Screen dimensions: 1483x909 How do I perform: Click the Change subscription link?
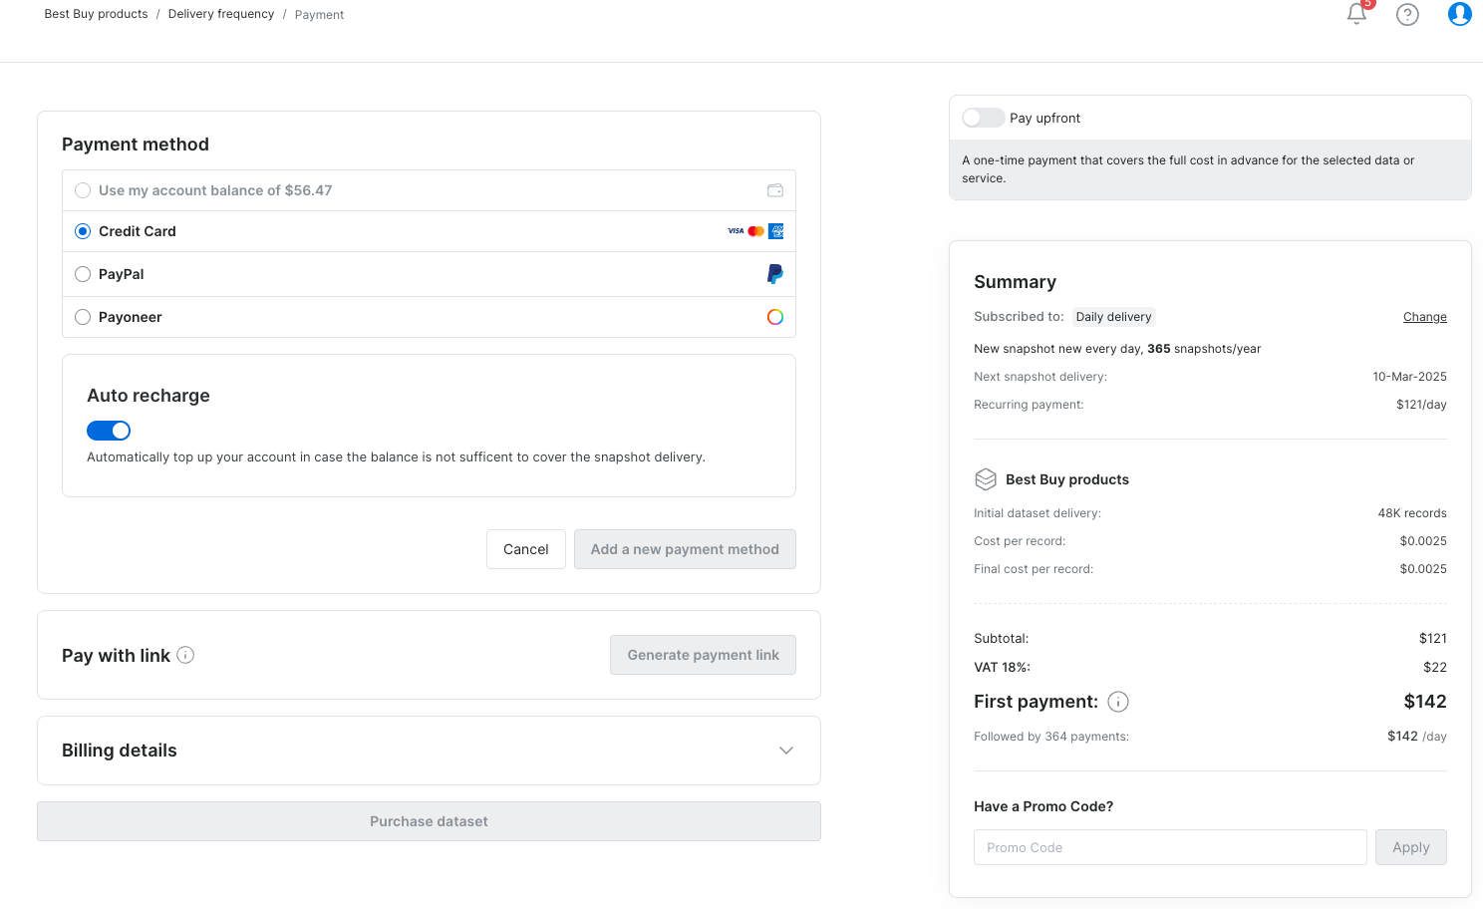pos(1425,317)
